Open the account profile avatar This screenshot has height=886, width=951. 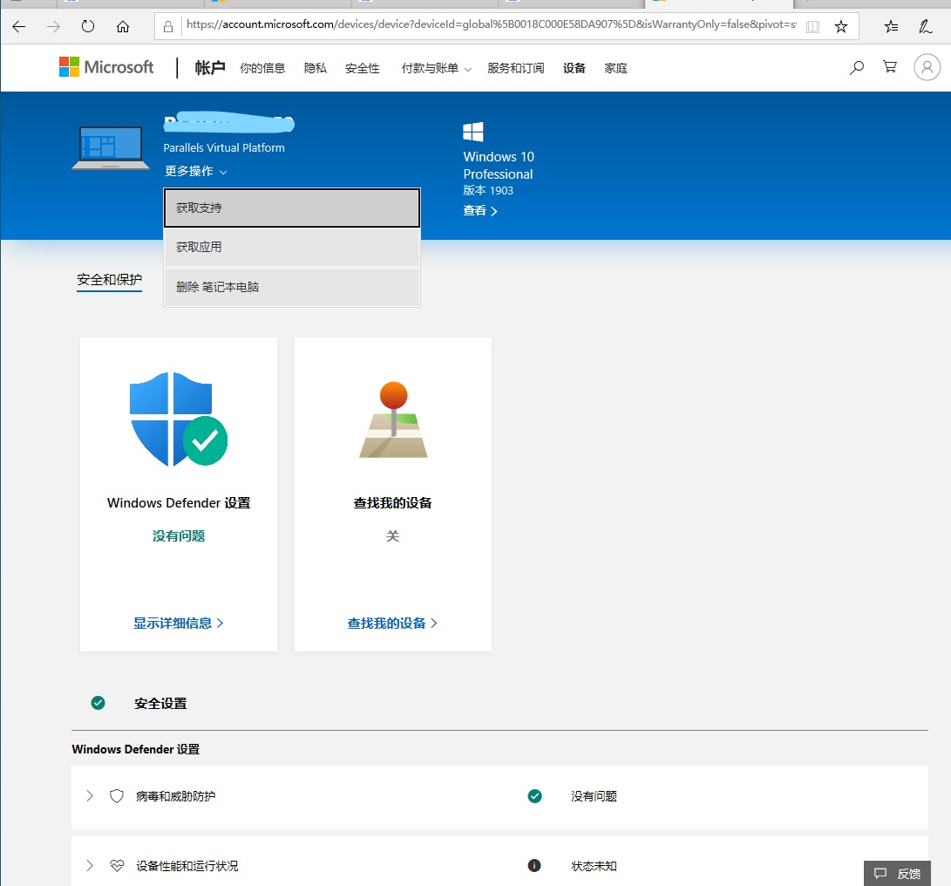pyautogui.click(x=927, y=67)
